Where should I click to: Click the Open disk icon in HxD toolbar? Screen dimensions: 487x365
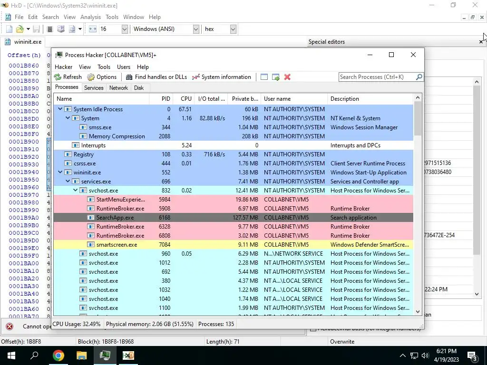point(61,29)
